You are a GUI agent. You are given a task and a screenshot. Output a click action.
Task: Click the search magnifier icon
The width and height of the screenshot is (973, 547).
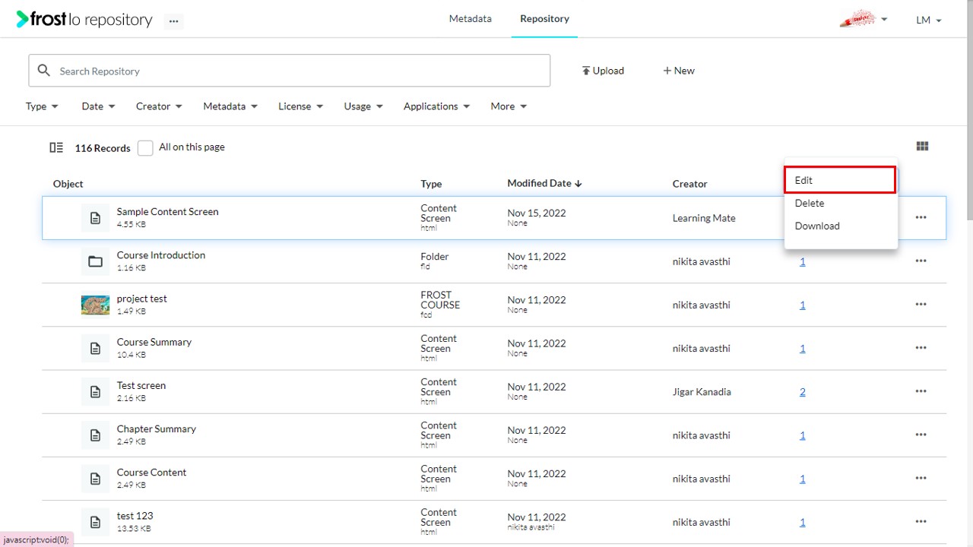(x=44, y=71)
